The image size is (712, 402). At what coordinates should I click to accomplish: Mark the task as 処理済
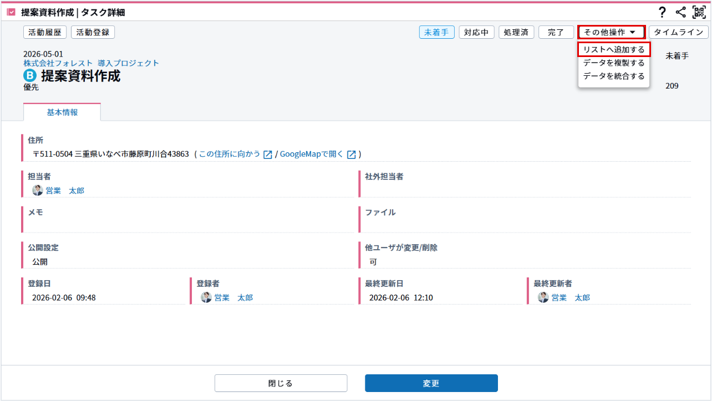(516, 32)
